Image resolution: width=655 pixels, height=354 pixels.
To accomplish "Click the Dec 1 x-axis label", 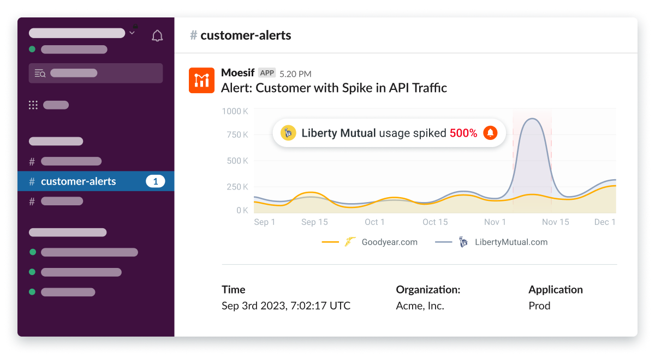I will click(605, 222).
